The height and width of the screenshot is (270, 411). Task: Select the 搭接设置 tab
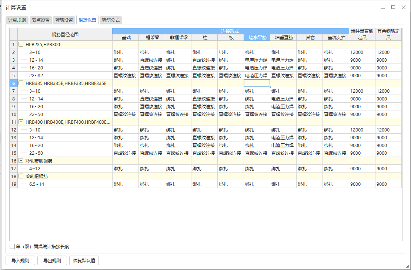click(x=87, y=20)
